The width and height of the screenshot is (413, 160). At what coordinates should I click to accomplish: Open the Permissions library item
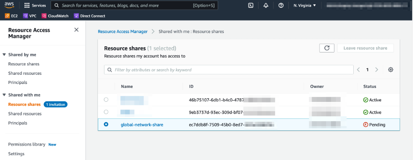27,144
